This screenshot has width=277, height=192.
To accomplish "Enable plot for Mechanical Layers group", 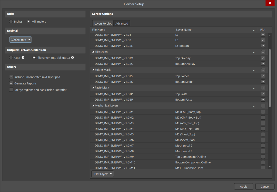I will click(263, 106).
